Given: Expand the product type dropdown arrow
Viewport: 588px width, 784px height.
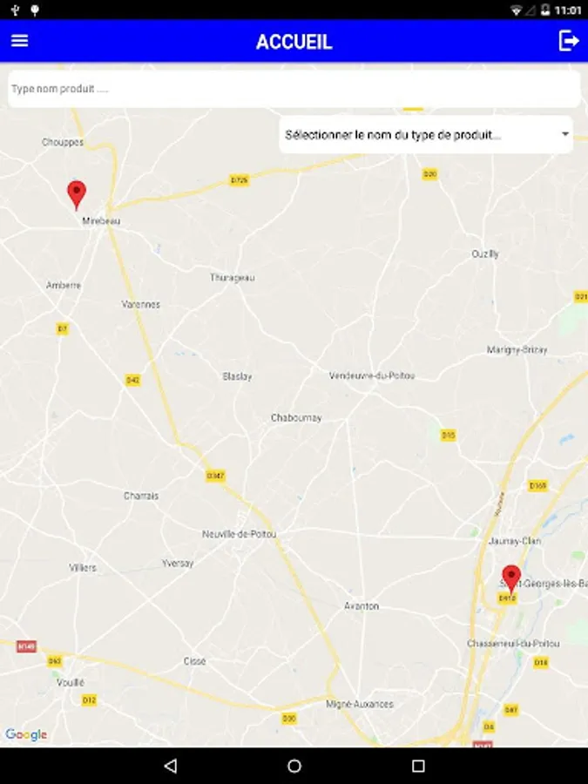Looking at the screenshot, I should [x=565, y=134].
